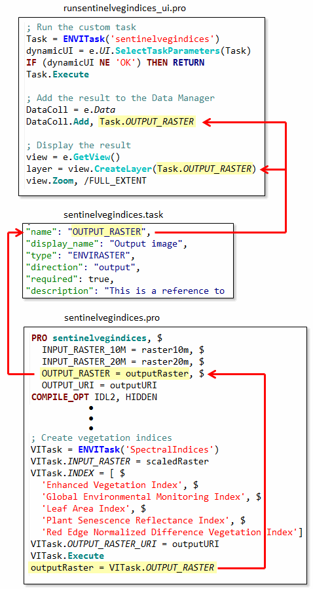Click highlighted outputRaster = VITask.OUTPUT_RASTER line

pos(122,567)
